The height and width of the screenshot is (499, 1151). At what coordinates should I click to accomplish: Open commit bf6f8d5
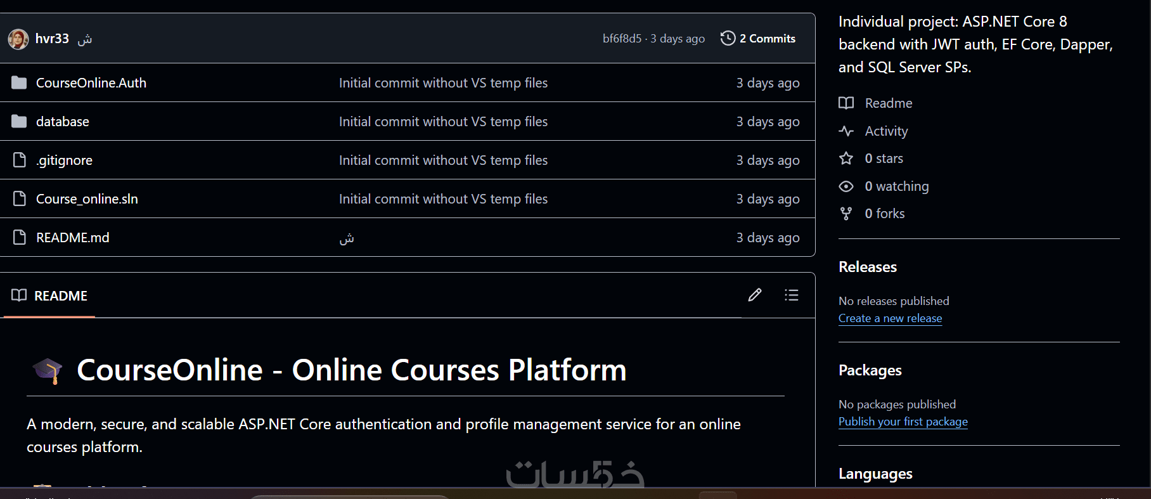coord(622,39)
